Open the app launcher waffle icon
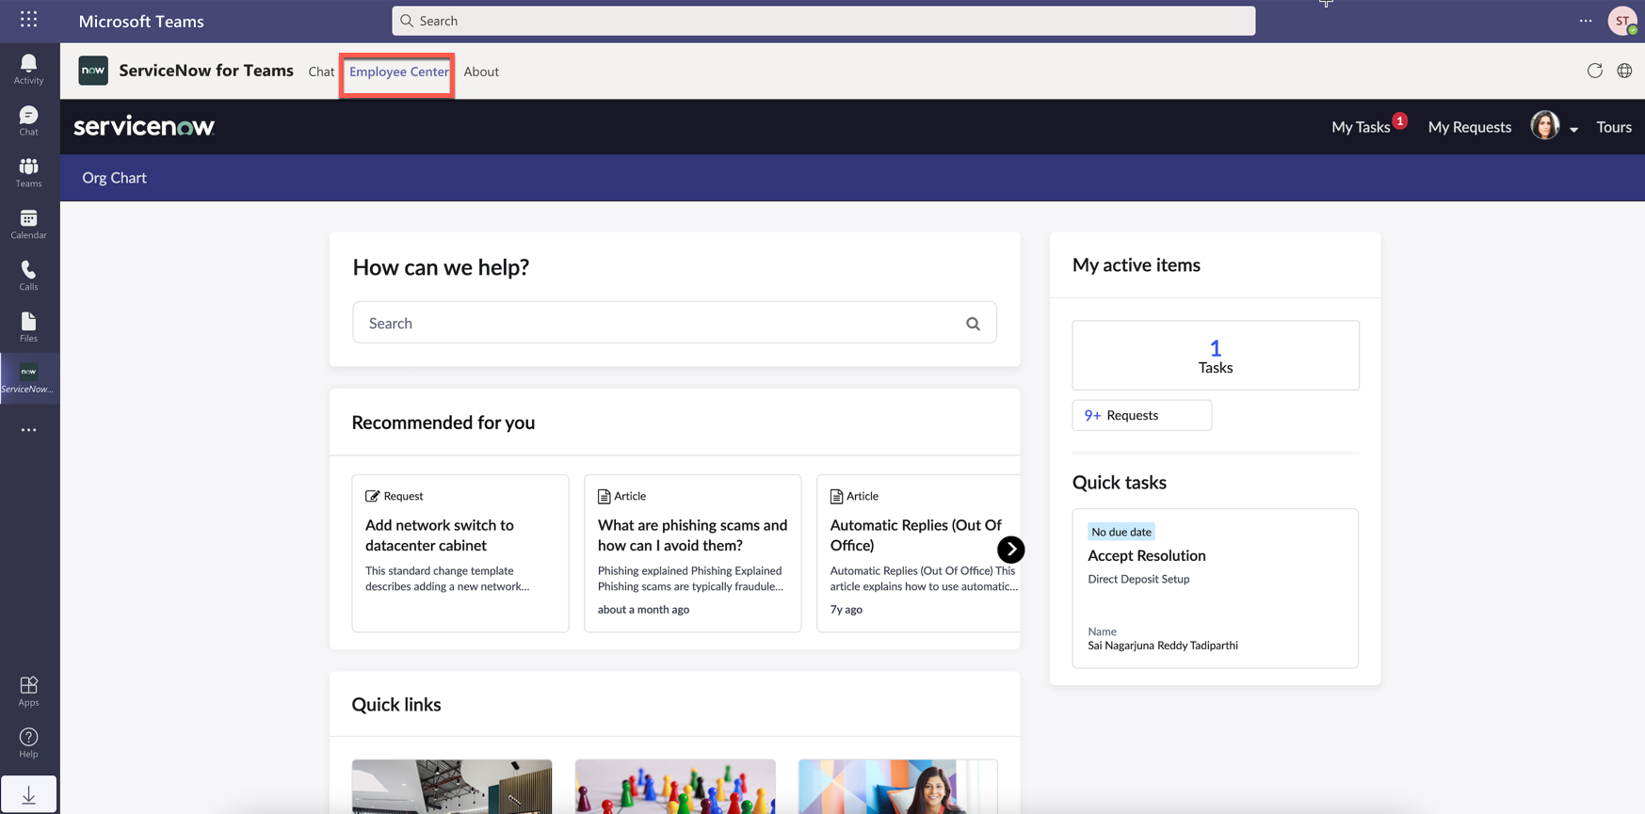Image resolution: width=1645 pixels, height=814 pixels. point(28,20)
